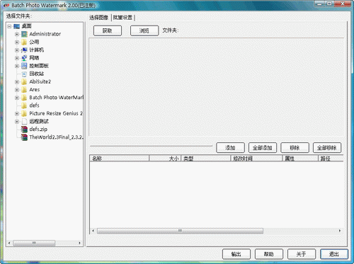Select the Administrator user icon
354x264 pixels.
(24, 34)
